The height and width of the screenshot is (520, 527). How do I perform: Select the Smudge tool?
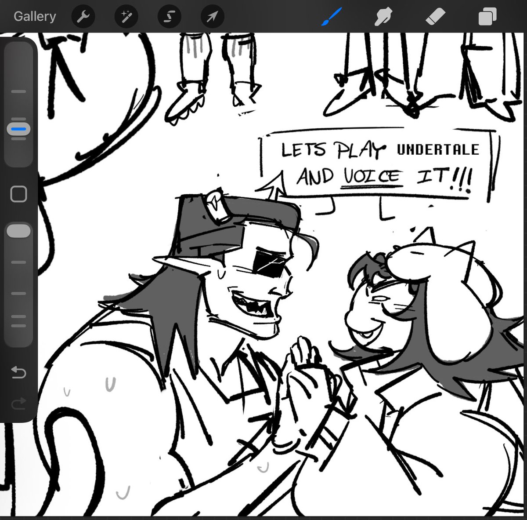pyautogui.click(x=383, y=17)
